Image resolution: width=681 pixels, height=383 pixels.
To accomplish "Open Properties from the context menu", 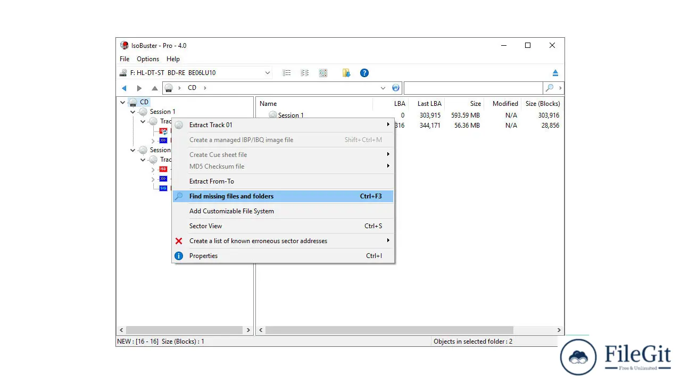I will [x=283, y=256].
